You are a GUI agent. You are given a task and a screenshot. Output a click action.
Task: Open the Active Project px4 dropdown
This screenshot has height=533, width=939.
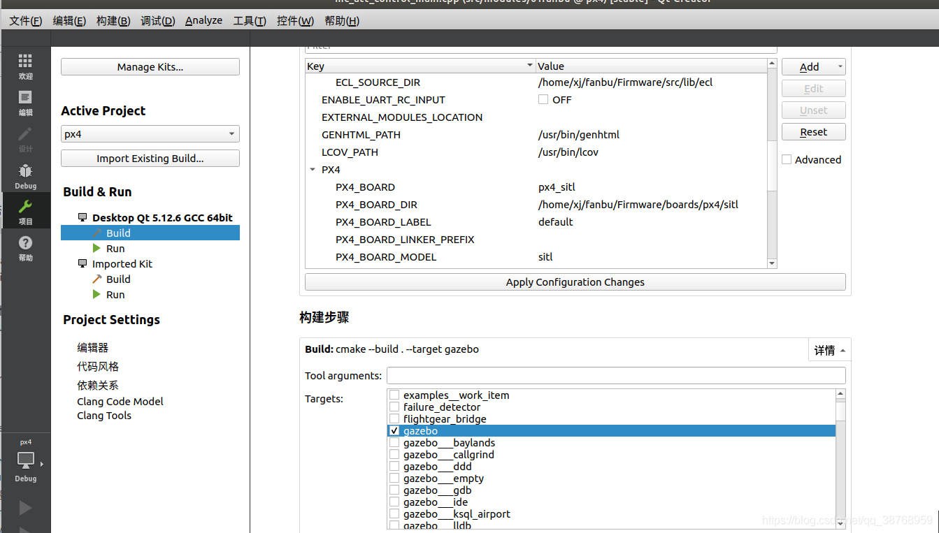150,133
